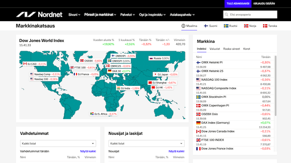
Task: Click the Tanska flag icon
Action: [265, 26]
